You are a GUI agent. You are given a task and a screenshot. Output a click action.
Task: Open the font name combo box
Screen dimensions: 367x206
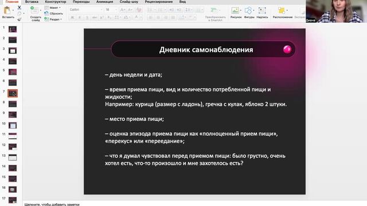coord(86,10)
